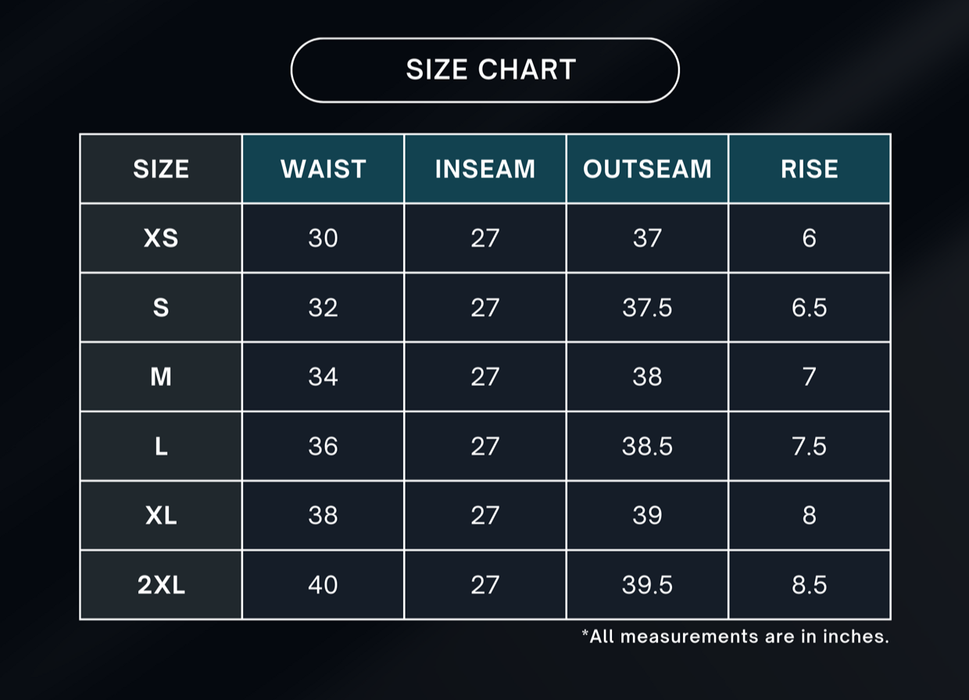Click rise value 8 in XL row
The width and height of the screenshot is (969, 700).
pyautogui.click(x=809, y=516)
